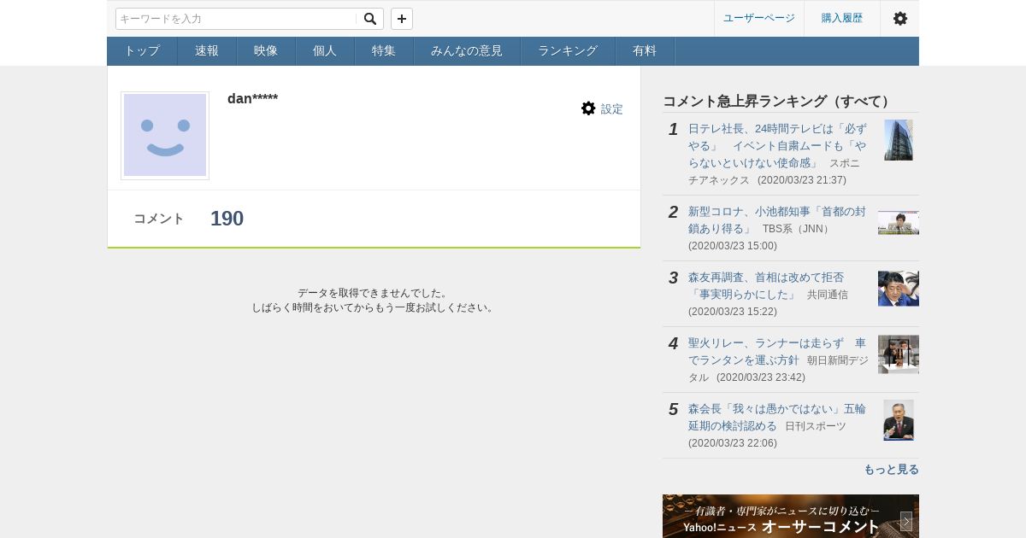Click the comment count 190
Viewport: 1026px width, 538px height.
click(227, 219)
